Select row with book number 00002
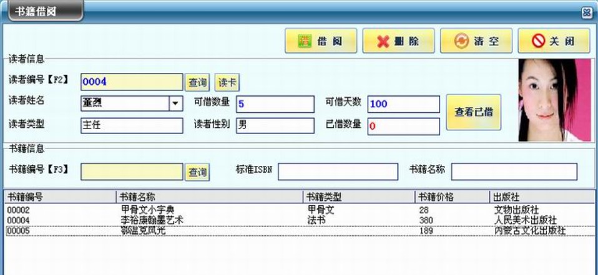The height and width of the screenshot is (275, 598). click(x=300, y=210)
